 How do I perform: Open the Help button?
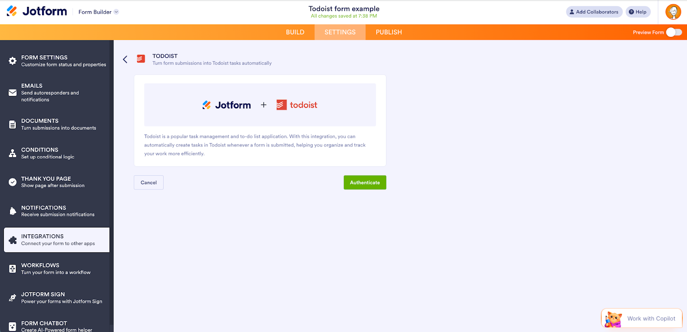(x=638, y=12)
